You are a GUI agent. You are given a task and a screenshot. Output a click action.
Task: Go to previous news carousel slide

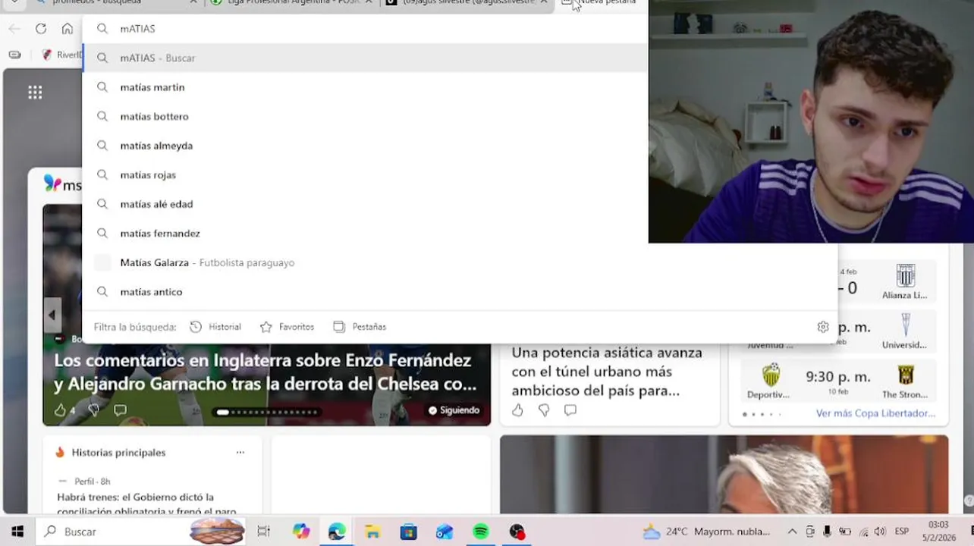tap(52, 315)
